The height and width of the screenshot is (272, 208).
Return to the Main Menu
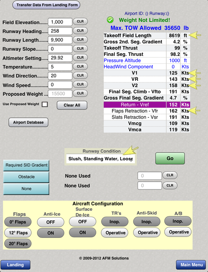pos(191,265)
